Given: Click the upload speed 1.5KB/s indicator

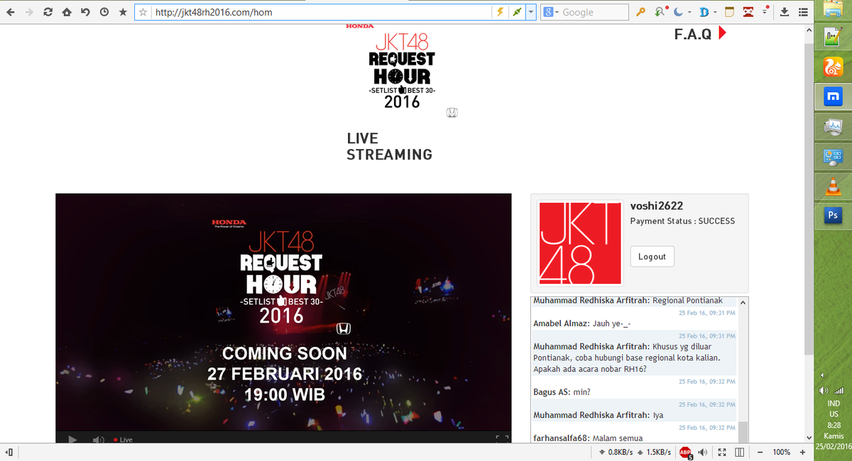Looking at the screenshot, I should pyautogui.click(x=655, y=452).
